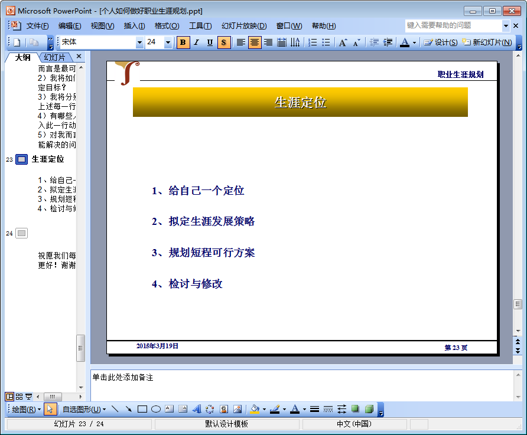Image resolution: width=527 pixels, height=435 pixels.
Task: Open 自选图形(U) AutoShapes menu
Action: click(84, 410)
